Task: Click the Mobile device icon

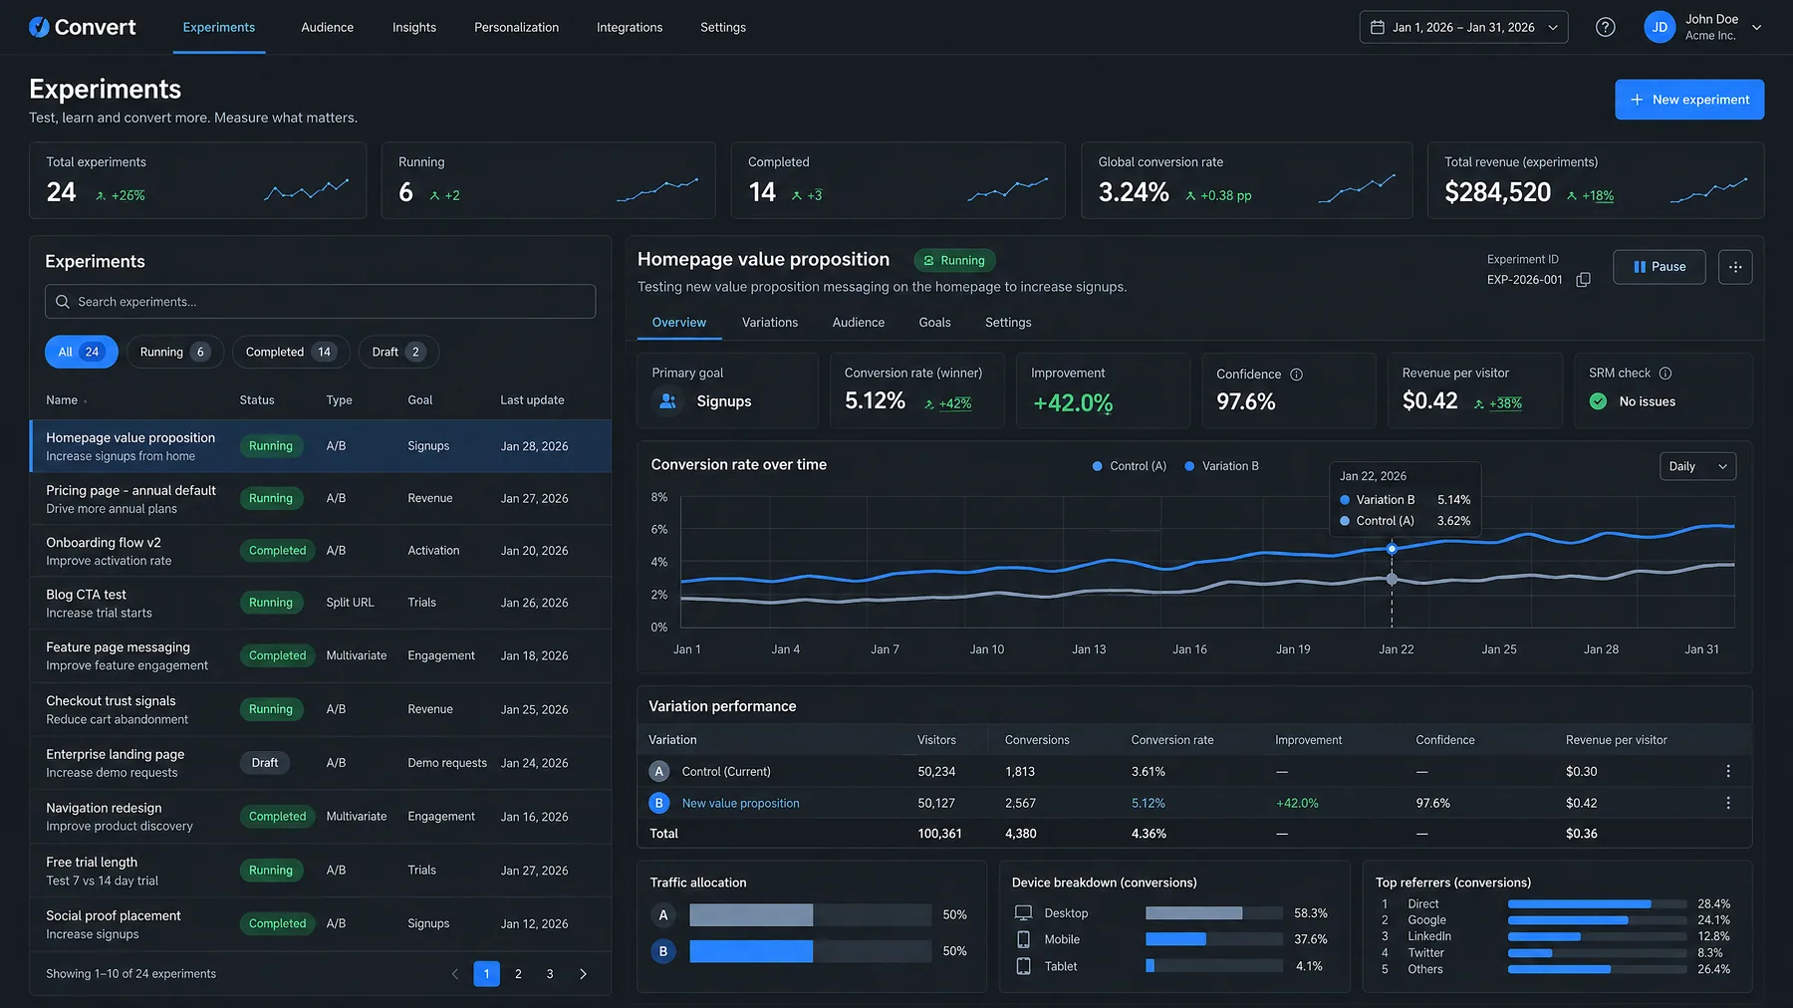Action: (1023, 939)
